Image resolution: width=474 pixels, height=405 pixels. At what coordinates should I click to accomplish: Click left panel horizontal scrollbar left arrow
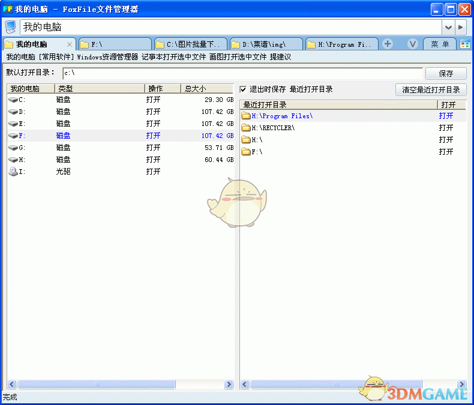tap(12, 384)
